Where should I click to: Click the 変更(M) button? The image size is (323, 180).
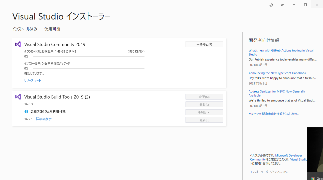[204, 97]
